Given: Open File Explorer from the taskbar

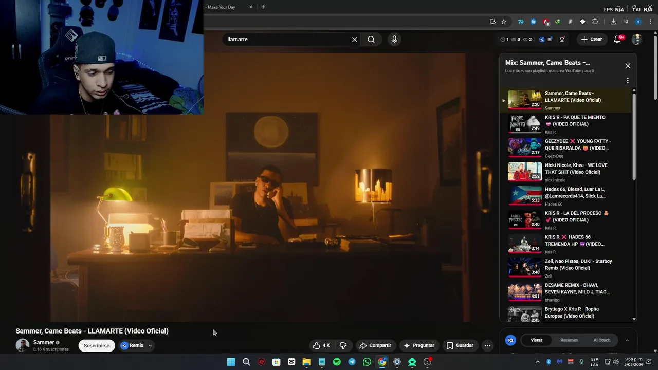Looking at the screenshot, I should pos(306,362).
